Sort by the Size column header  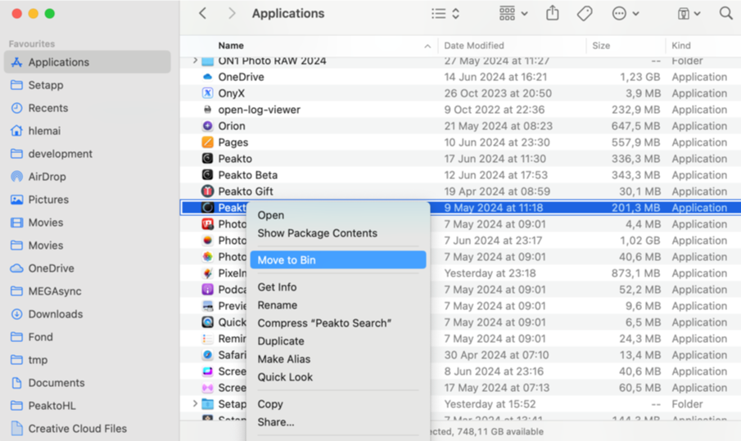click(x=601, y=46)
